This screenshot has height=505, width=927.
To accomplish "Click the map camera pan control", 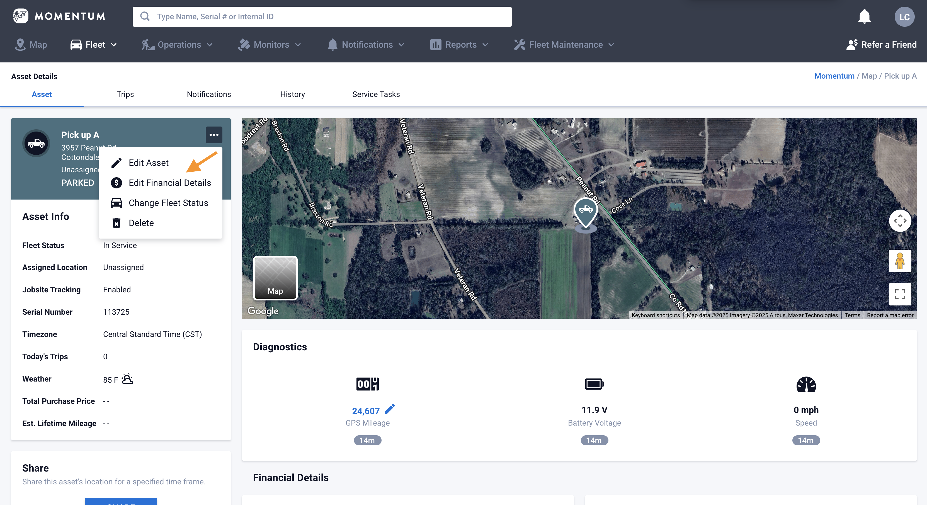I will tap(900, 221).
